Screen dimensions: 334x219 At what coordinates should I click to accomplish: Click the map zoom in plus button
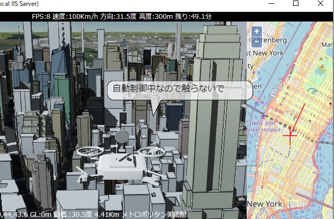[x=256, y=31]
